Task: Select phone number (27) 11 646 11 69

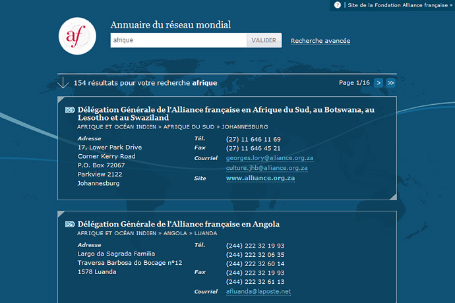Action: (253, 139)
